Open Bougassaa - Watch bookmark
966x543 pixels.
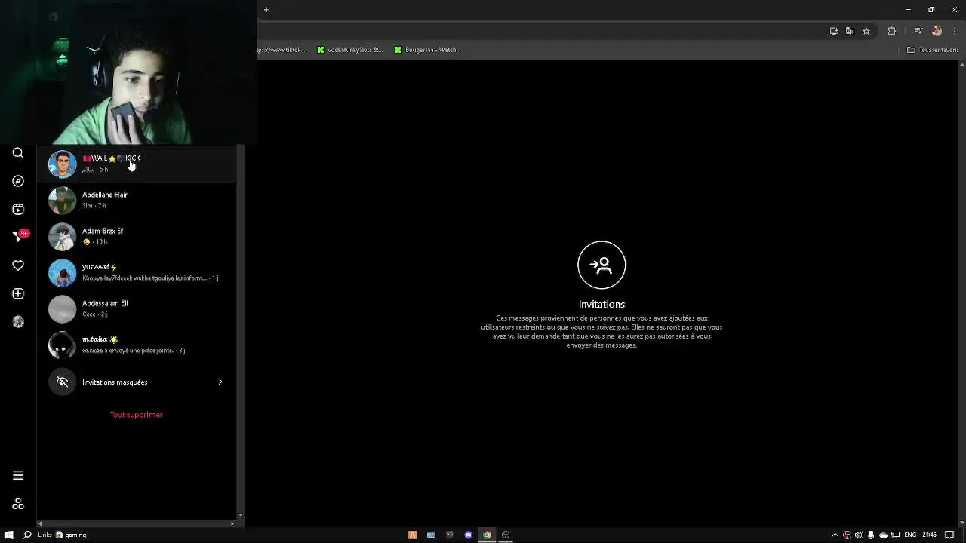(428, 50)
